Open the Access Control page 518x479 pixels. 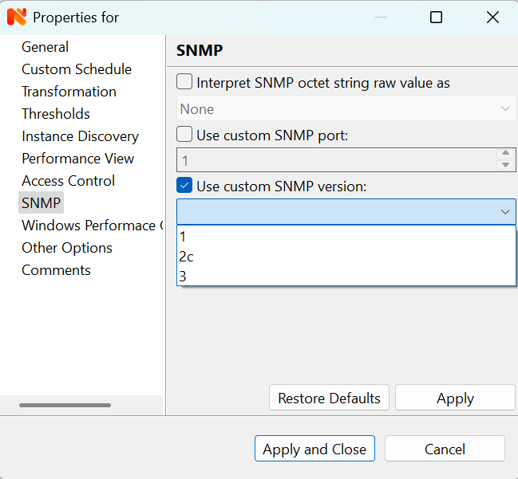pyautogui.click(x=69, y=181)
